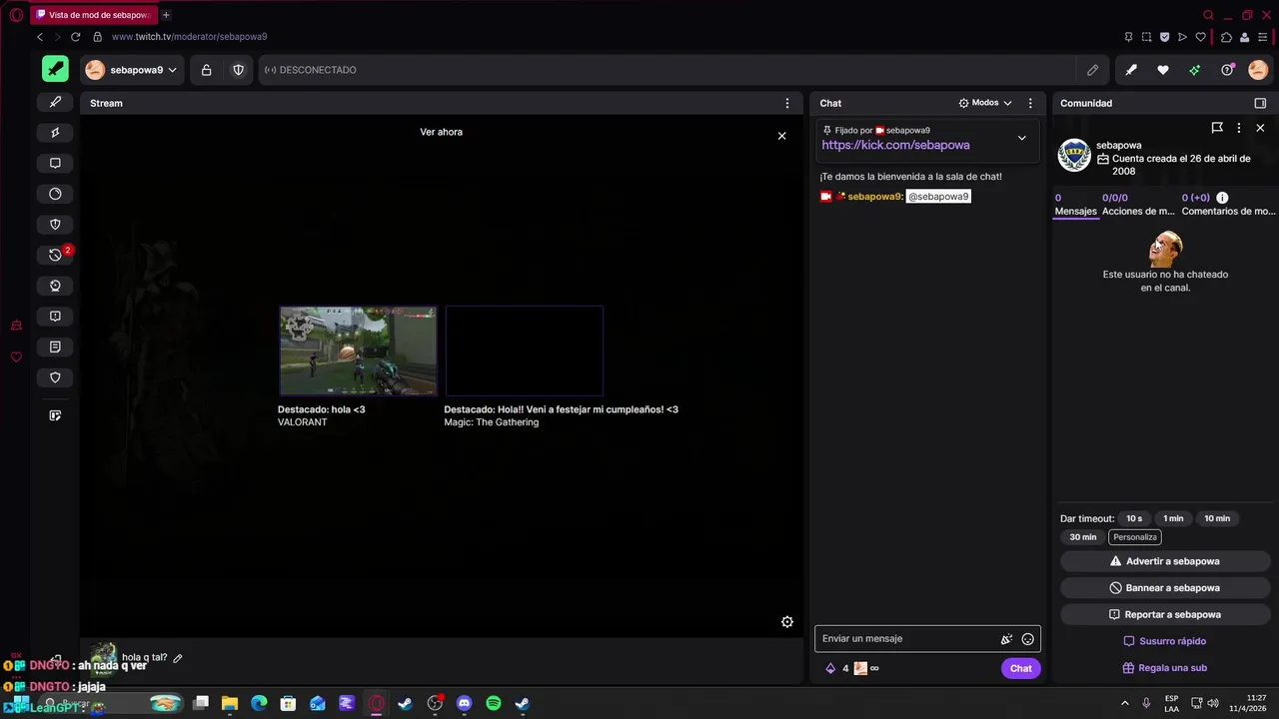This screenshot has height=719, width=1279.
Task: Click the bits diamond icon below chat
Action: 830,669
